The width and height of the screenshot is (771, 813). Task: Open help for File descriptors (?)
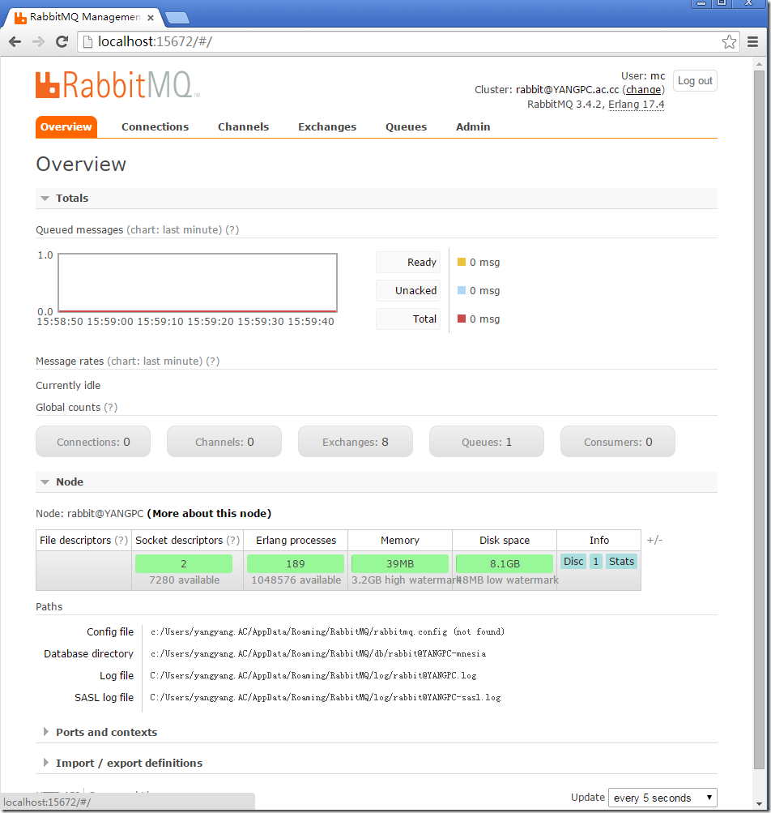point(121,541)
